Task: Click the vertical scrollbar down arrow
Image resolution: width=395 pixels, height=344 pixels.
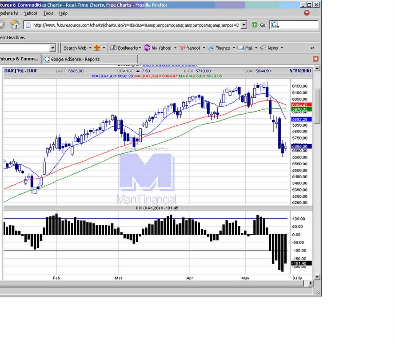Action: tap(317, 277)
